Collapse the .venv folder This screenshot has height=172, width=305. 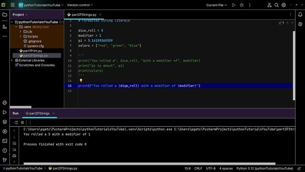point(16,27)
